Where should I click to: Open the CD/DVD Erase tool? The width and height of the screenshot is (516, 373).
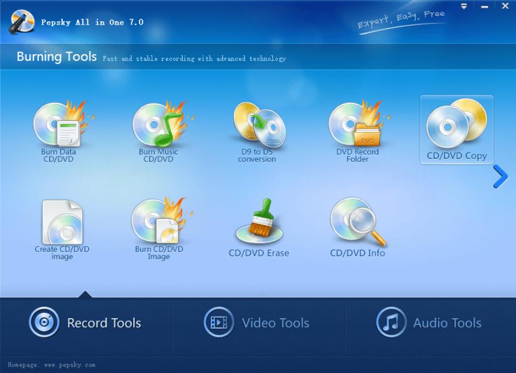[259, 227]
